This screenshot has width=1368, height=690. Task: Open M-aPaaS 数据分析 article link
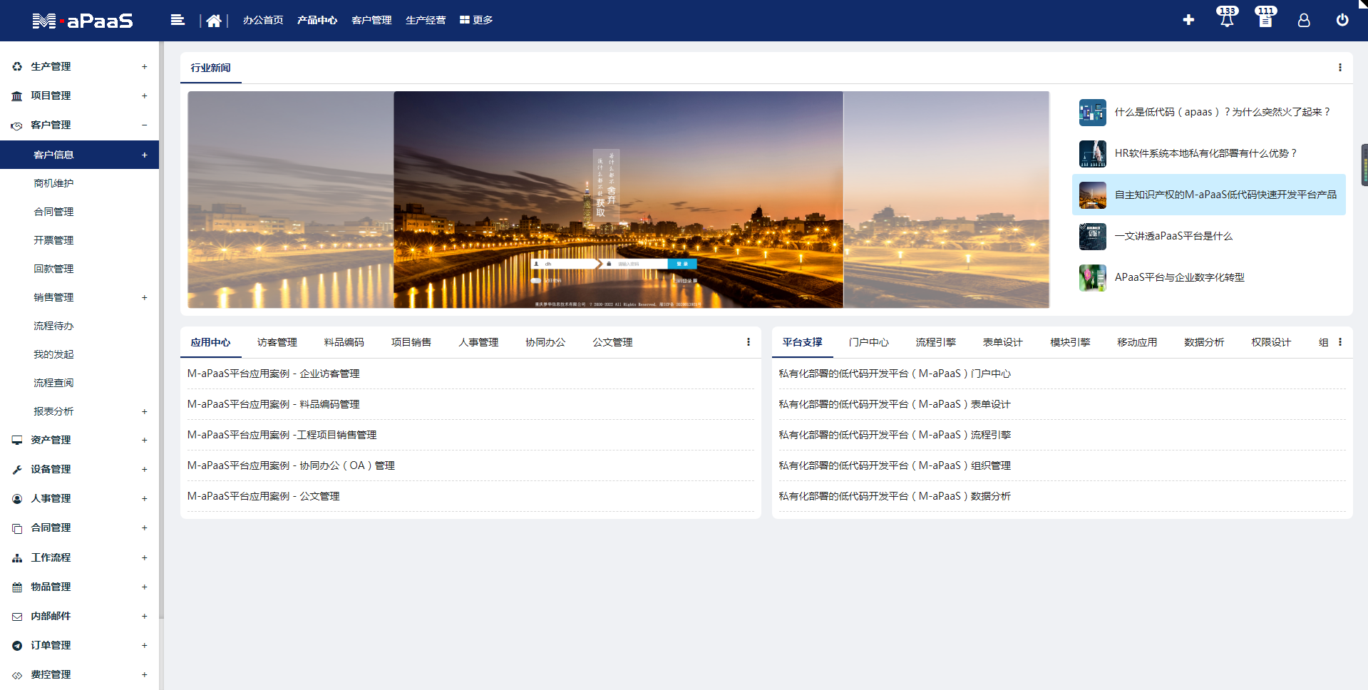[x=895, y=496]
